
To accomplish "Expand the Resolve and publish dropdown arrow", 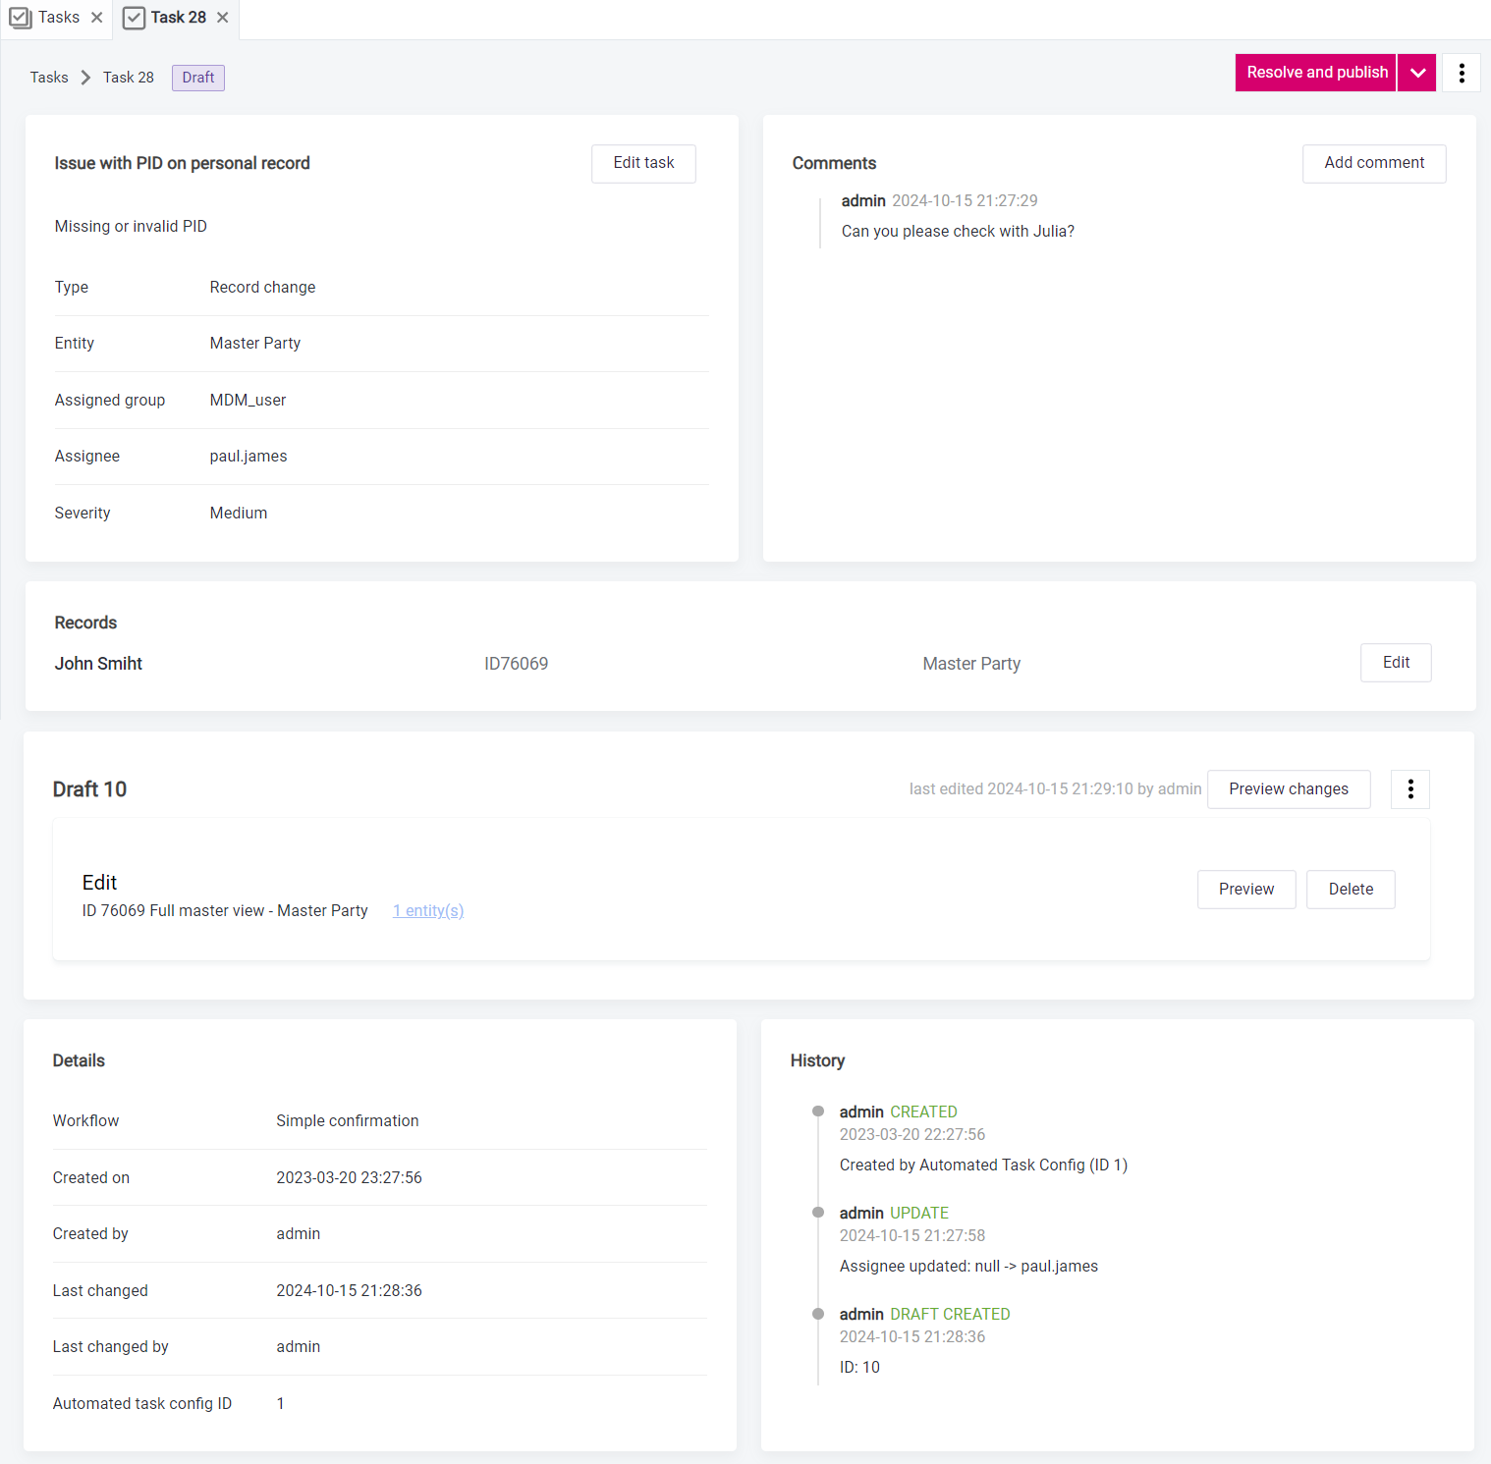I will pyautogui.click(x=1416, y=73).
